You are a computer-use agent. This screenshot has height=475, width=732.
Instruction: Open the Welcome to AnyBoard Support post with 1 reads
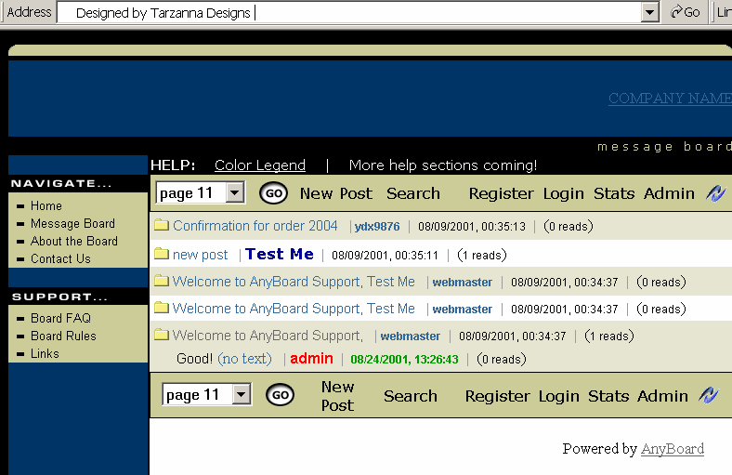tap(268, 336)
